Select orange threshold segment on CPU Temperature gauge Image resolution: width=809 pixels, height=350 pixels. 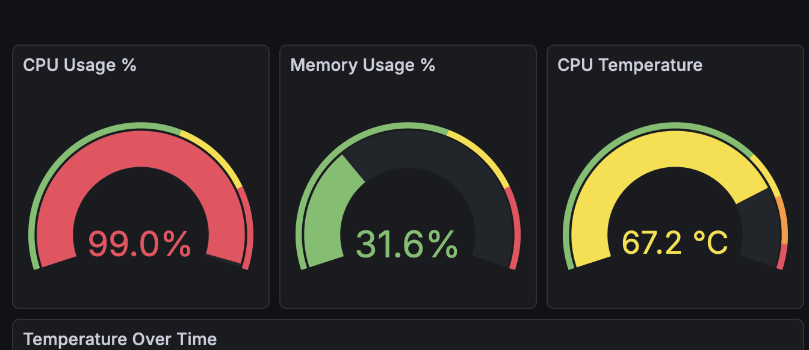[x=783, y=220]
